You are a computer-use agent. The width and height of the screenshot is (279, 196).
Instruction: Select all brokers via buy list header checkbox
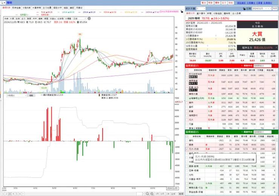[187, 70]
